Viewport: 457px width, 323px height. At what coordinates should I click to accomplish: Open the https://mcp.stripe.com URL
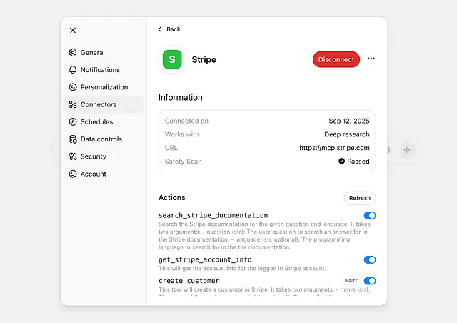click(x=334, y=148)
